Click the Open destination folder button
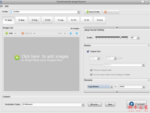This screenshot has width=150, height=113. pyautogui.click(x=110, y=105)
